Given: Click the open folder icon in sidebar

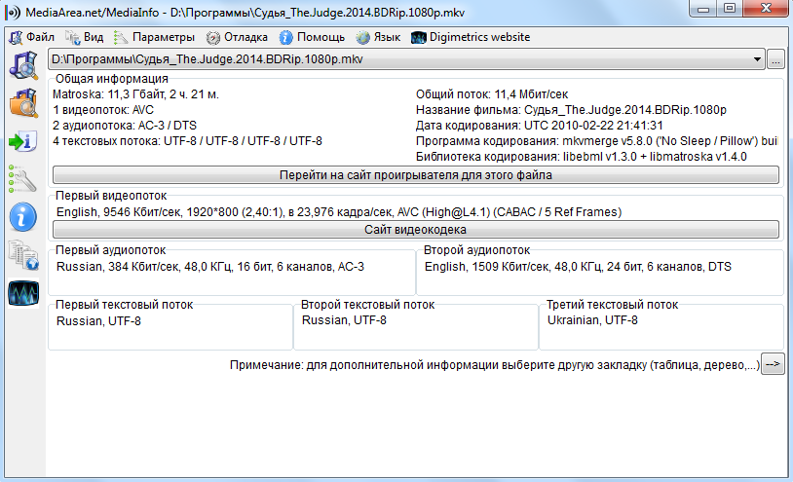Looking at the screenshot, I should point(22,102).
